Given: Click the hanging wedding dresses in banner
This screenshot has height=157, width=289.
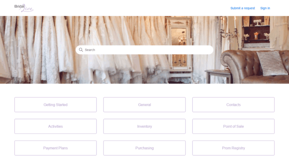Looking at the screenshot, I should pyautogui.click(x=83, y=50).
